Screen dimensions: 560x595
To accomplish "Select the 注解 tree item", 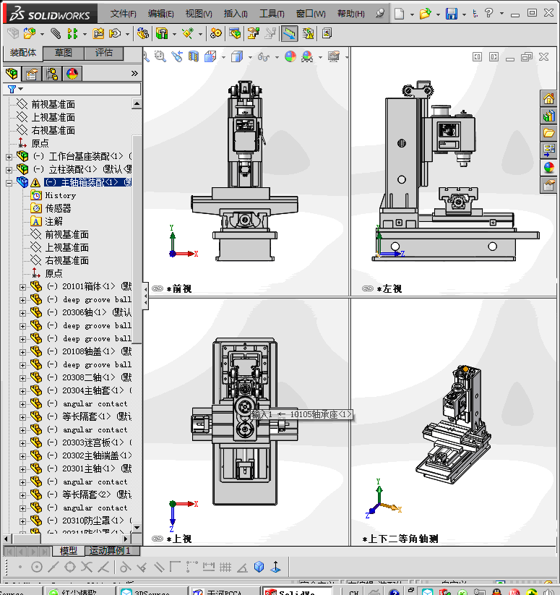I will tap(54, 221).
